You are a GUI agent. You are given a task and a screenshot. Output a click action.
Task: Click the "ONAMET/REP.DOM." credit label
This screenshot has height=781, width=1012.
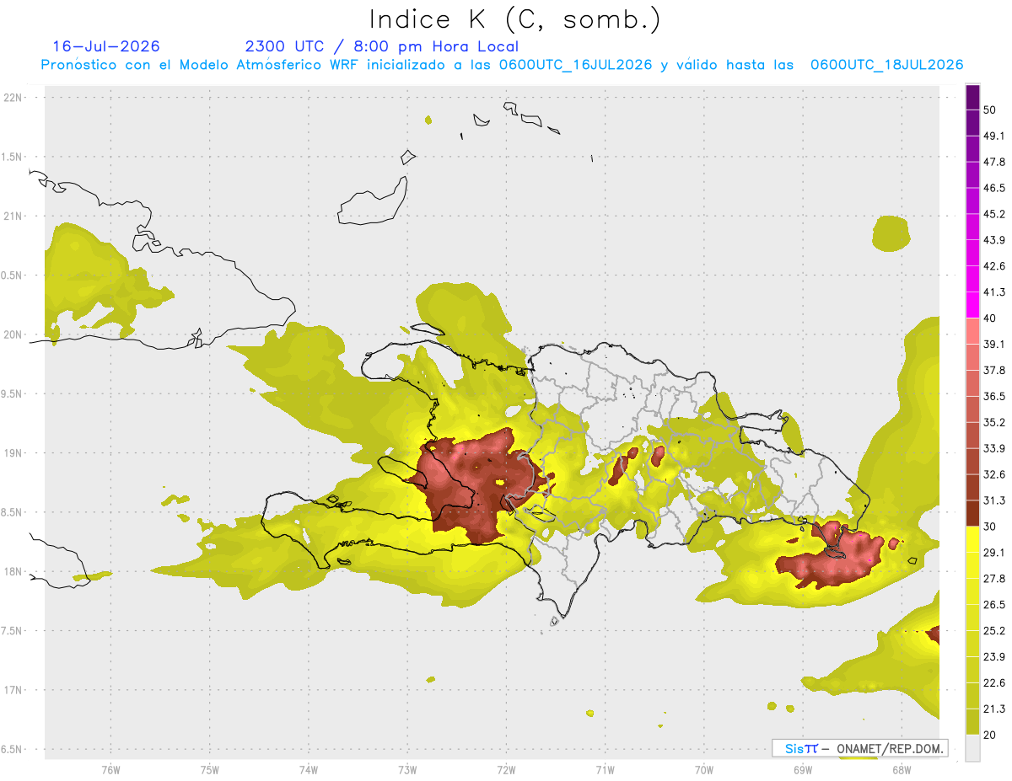tap(888, 748)
